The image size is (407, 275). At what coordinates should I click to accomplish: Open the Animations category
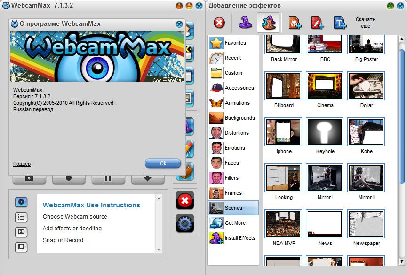[x=233, y=103]
